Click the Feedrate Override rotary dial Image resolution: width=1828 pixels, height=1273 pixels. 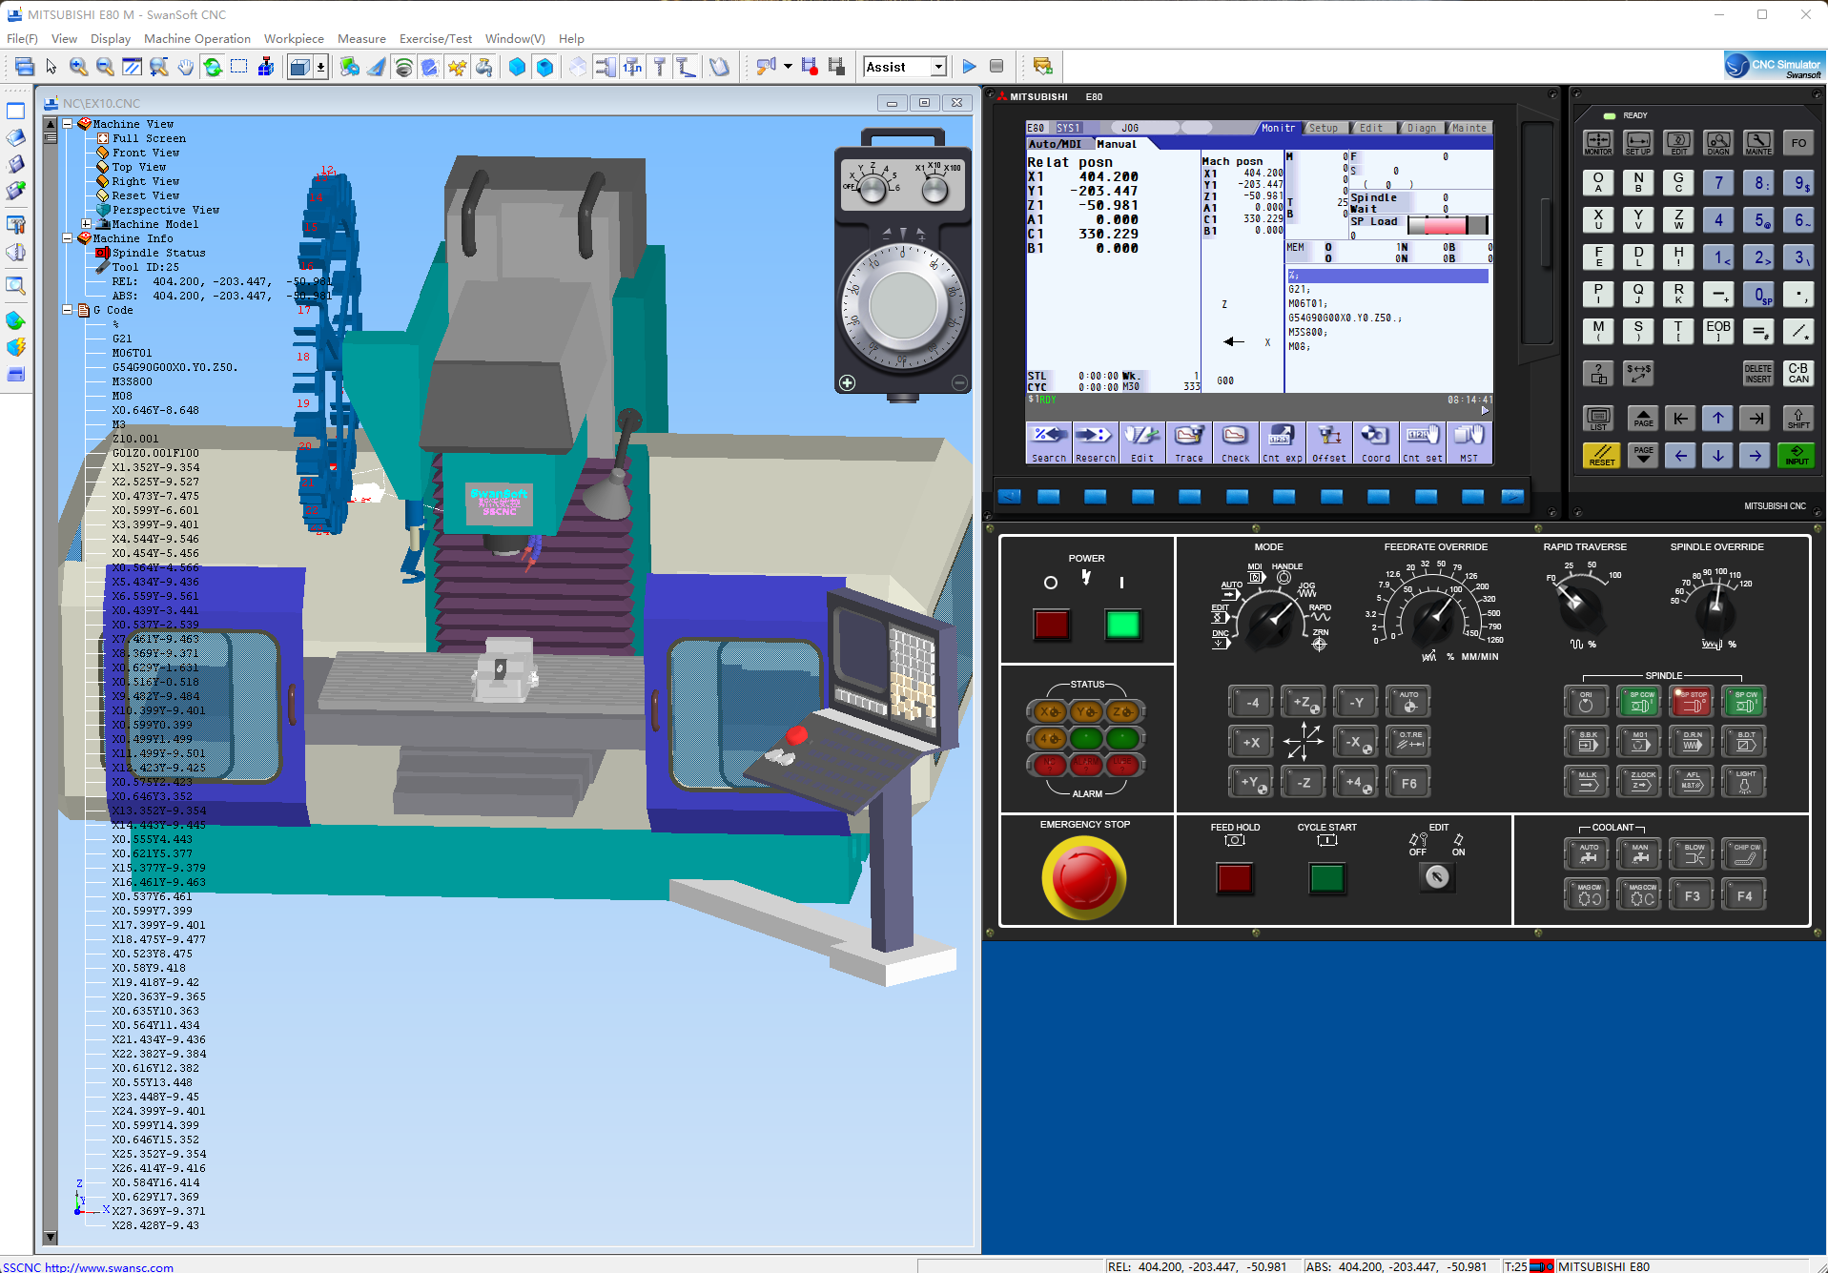(1433, 617)
